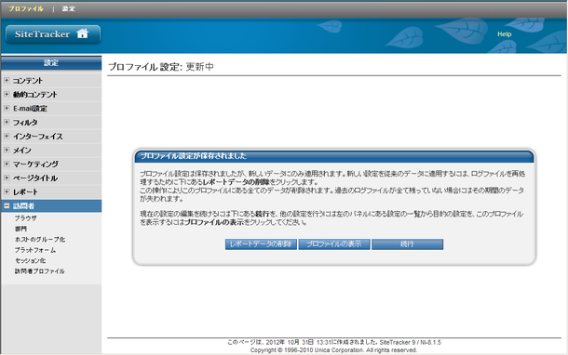This screenshot has width=568, height=355.
Task: Expand the 動的コンテント plus icon
Action: (x=7, y=94)
